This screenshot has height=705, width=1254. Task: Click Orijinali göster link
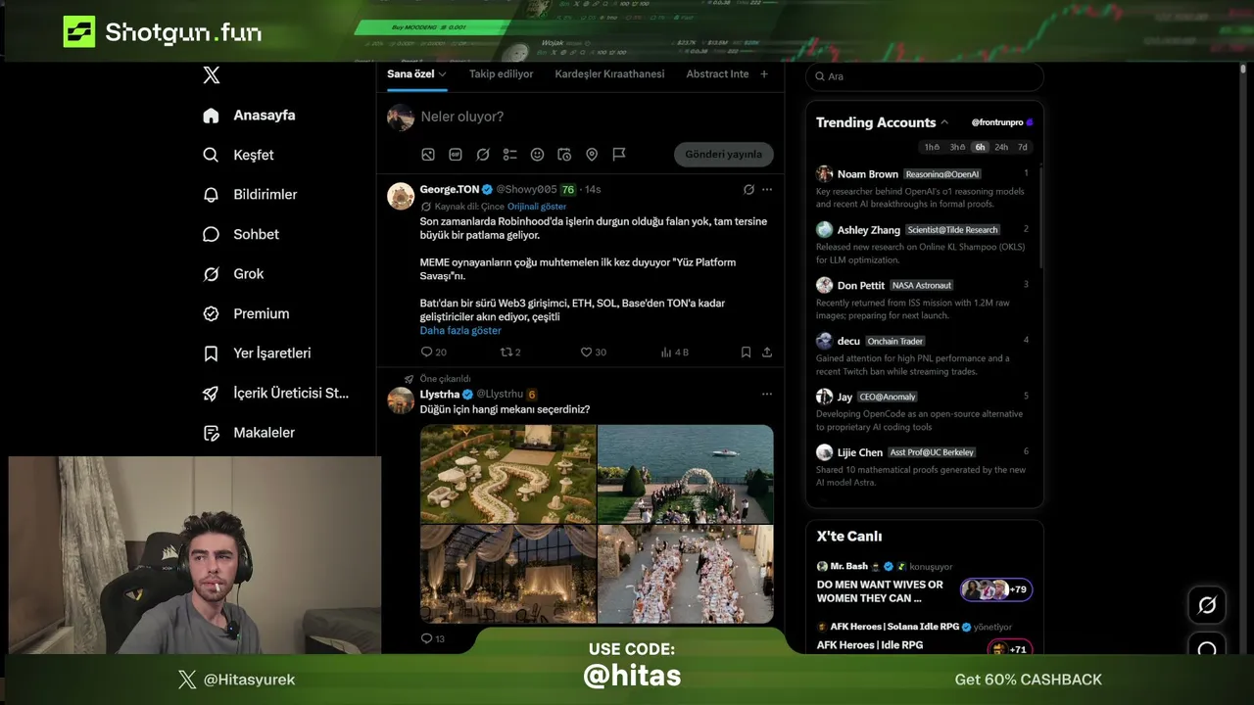pyautogui.click(x=537, y=207)
